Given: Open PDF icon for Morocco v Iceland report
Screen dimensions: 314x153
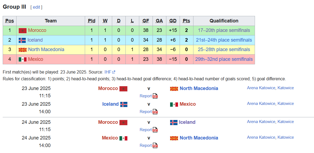Looking at the screenshot, I should click(x=155, y=130).
